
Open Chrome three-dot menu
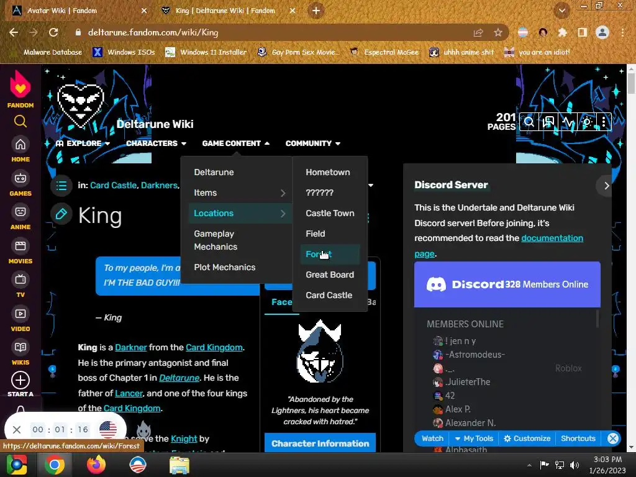click(622, 32)
